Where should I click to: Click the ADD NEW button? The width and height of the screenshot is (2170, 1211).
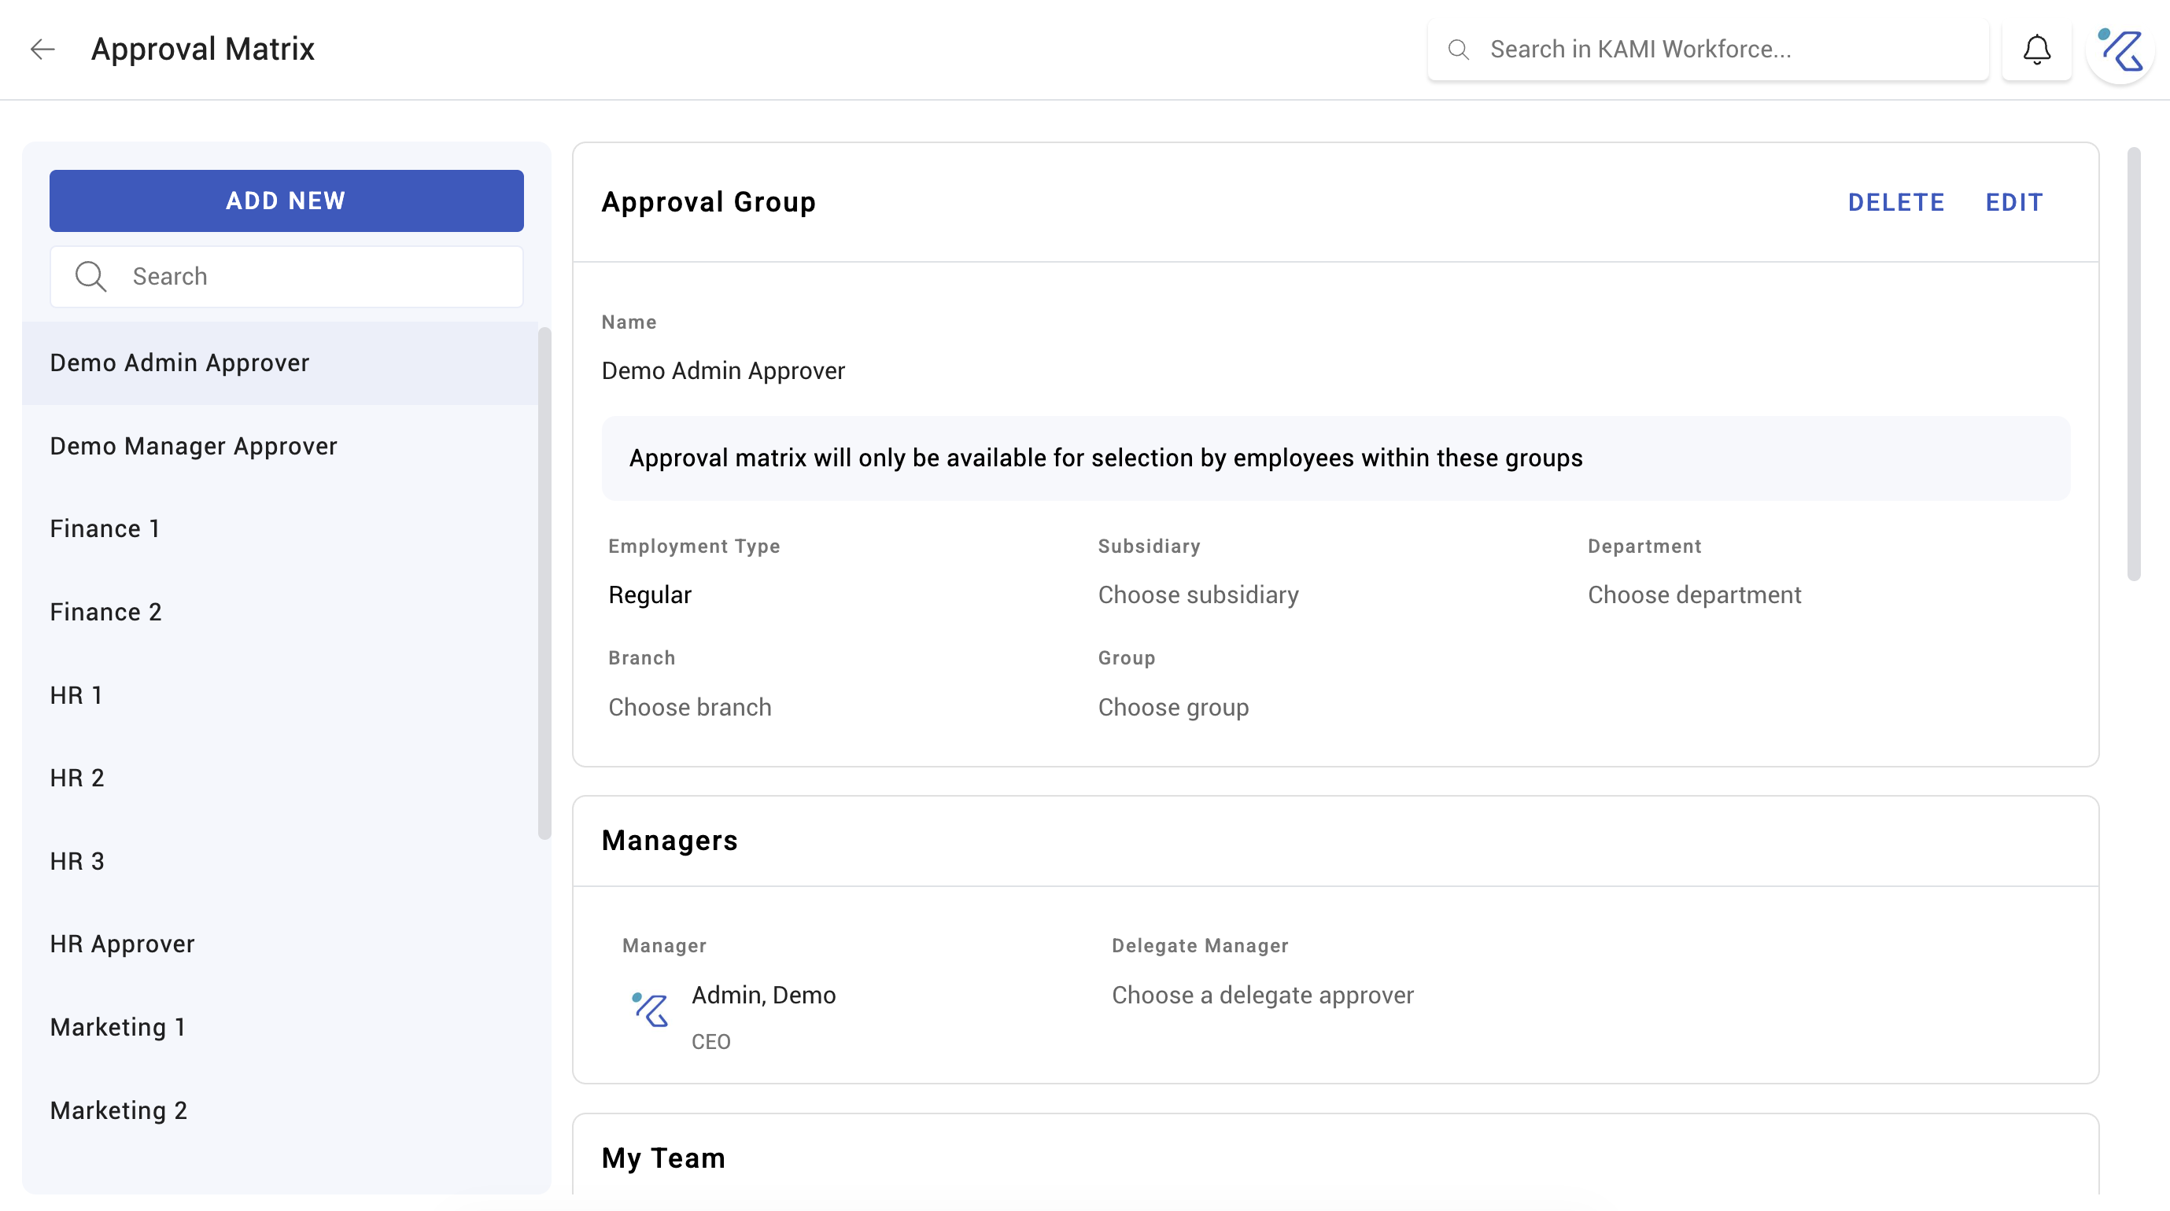[286, 201]
